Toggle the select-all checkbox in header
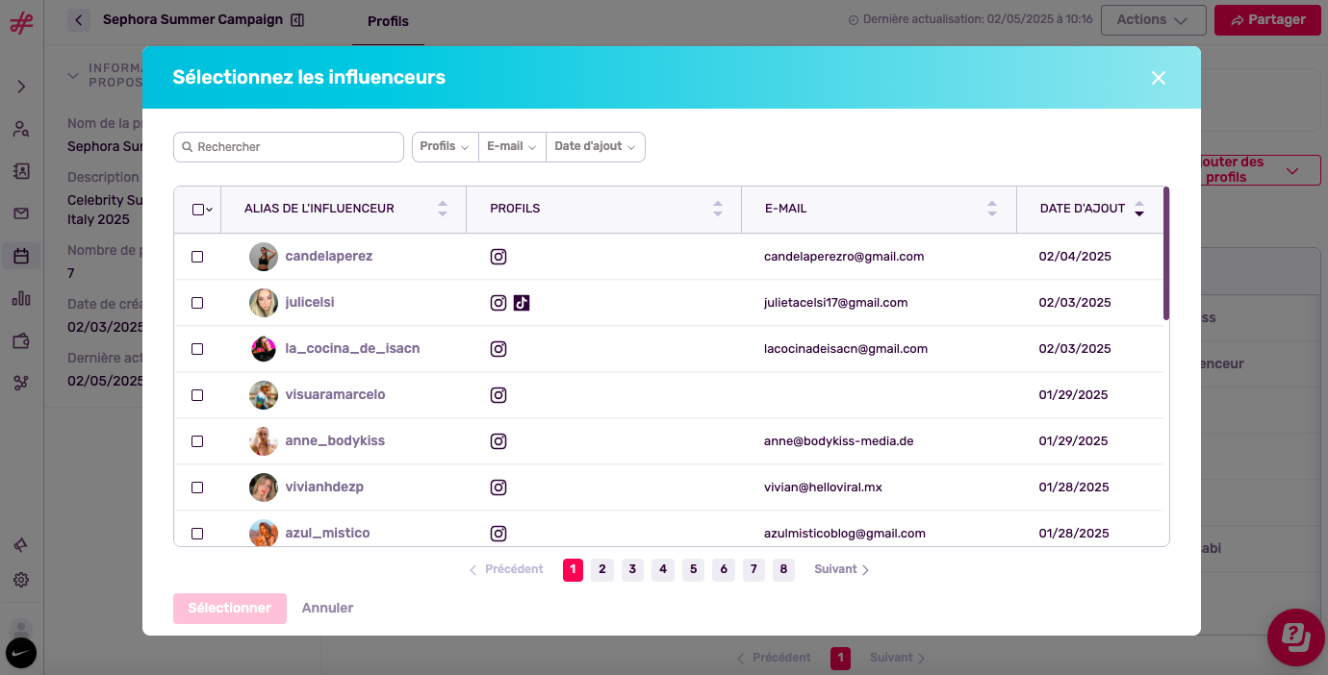Screen dimensions: 1328x675 pos(197,210)
